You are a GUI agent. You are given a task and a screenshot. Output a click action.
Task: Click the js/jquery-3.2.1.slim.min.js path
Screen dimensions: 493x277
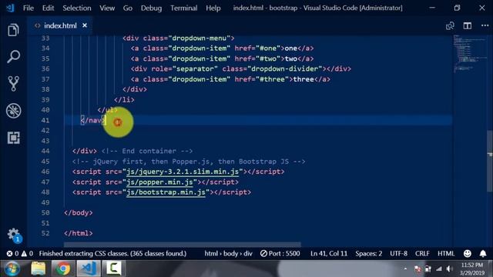click(x=183, y=172)
